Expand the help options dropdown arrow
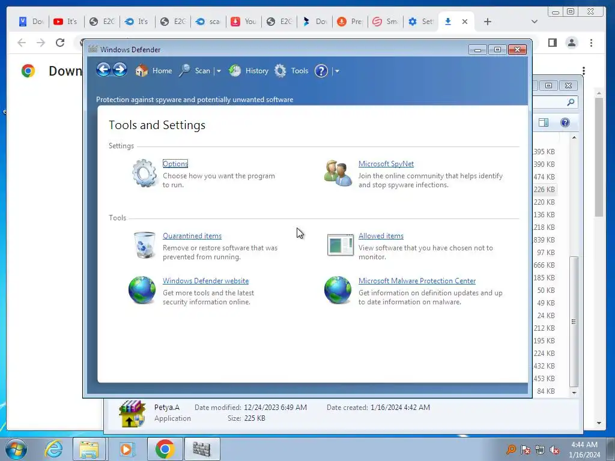Image resolution: width=615 pixels, height=461 pixels. pyautogui.click(x=337, y=71)
